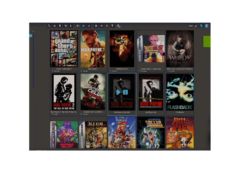Viewport: 241px width, 181px height.
Task: Click the 'Dragon Ball Z - Buu's Fury' title
Action: (151, 69)
